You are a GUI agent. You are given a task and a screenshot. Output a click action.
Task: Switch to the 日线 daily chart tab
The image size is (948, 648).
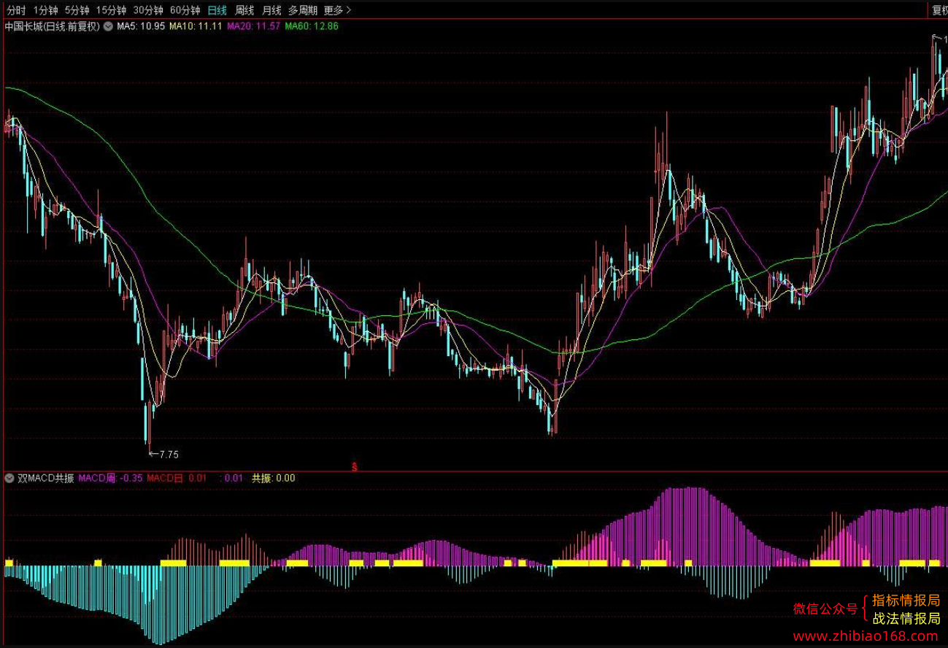pos(217,10)
